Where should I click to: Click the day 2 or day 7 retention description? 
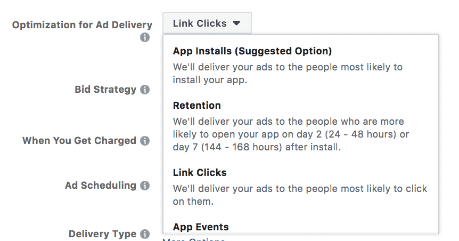tap(291, 134)
